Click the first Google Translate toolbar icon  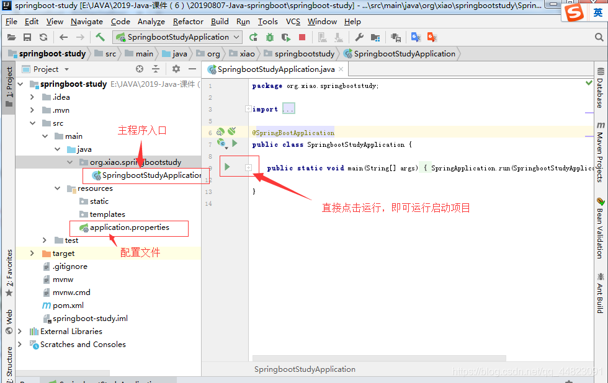416,37
